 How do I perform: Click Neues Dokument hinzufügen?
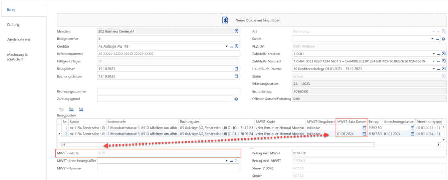[x=258, y=20]
